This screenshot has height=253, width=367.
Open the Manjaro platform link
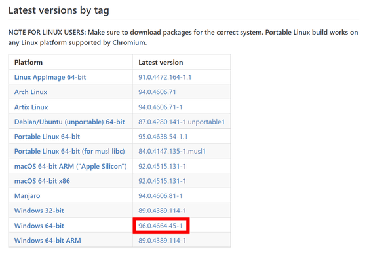tap(27, 196)
